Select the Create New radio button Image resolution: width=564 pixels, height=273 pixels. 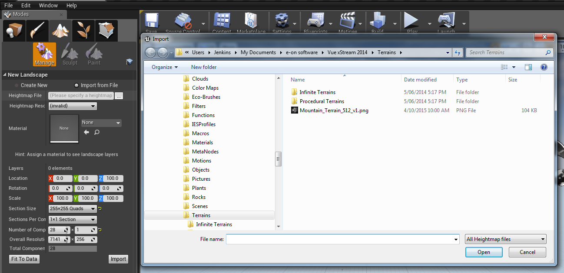click(17, 85)
